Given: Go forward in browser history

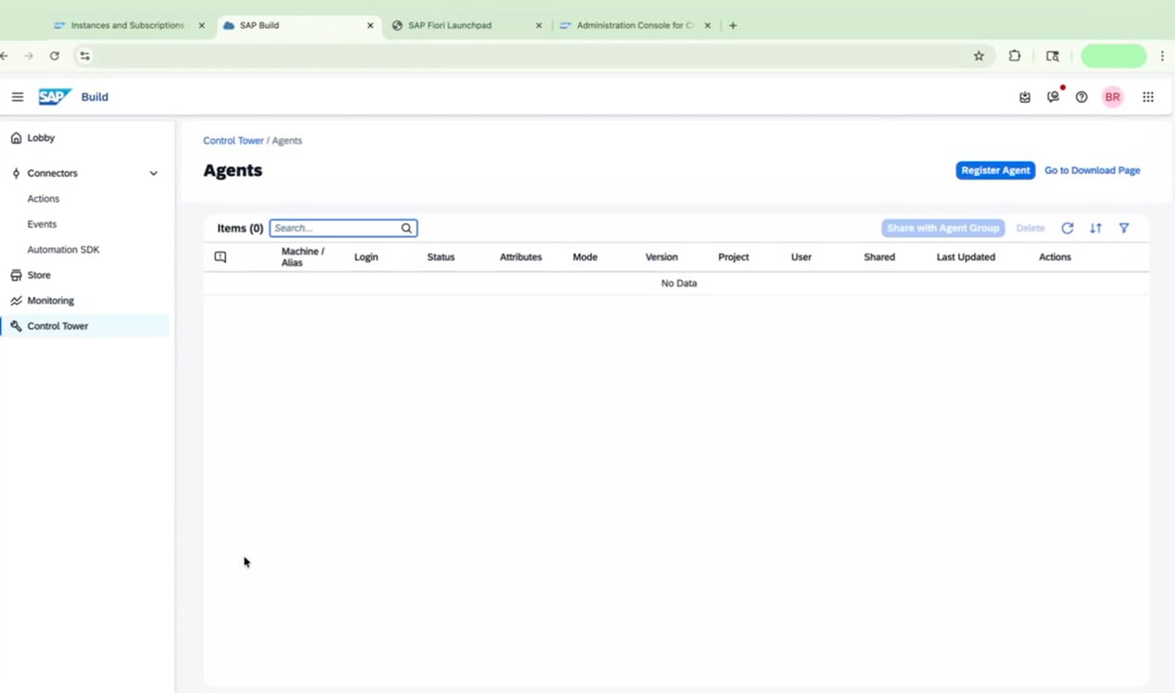Looking at the screenshot, I should coord(29,57).
